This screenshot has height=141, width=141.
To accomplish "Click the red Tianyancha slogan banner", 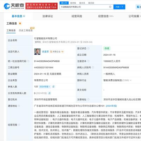I will [42, 6].
